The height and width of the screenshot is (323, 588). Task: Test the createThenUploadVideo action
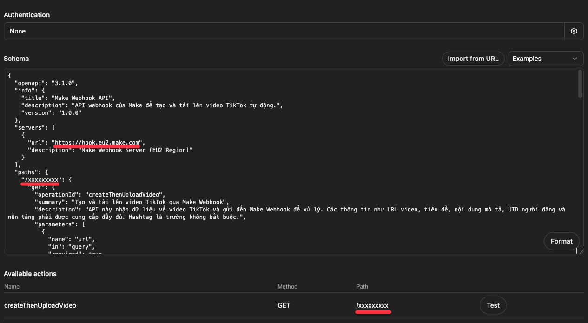pyautogui.click(x=493, y=305)
